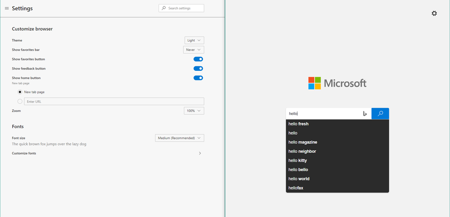Click the Theme label
450x217 pixels.
[x=17, y=40]
